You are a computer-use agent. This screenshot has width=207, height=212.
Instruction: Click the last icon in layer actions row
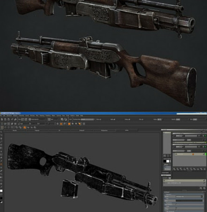(204, 169)
